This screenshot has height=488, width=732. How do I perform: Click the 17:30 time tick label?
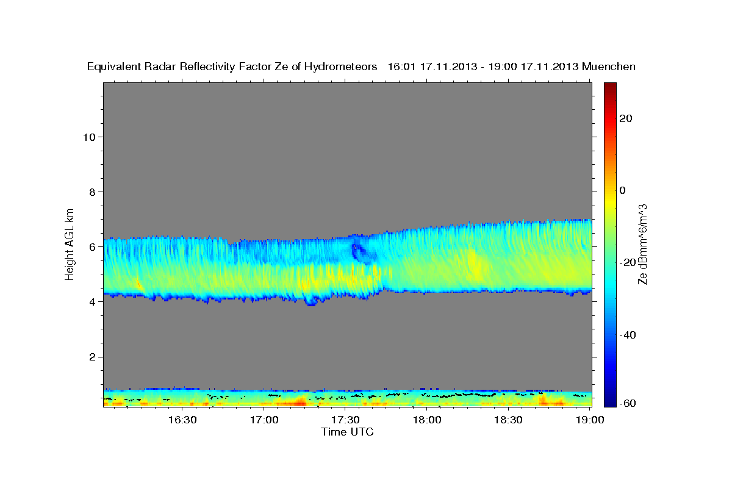(345, 420)
